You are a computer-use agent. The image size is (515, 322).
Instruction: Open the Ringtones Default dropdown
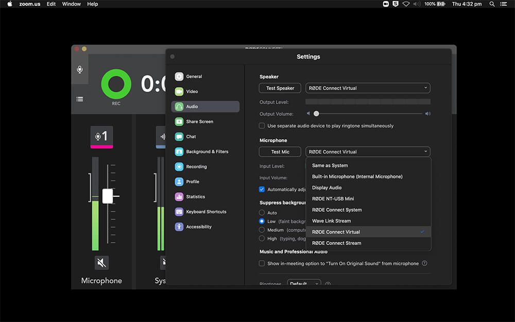pyautogui.click(x=304, y=283)
